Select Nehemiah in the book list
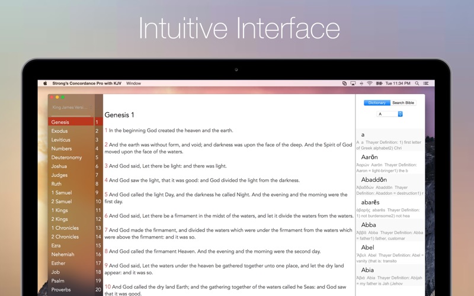 click(71, 255)
